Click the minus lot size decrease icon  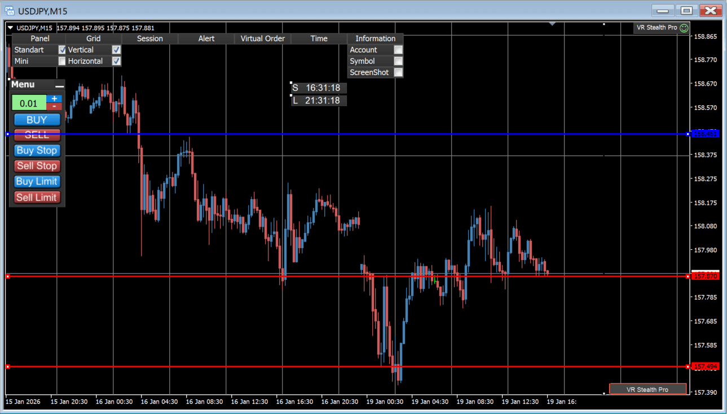click(54, 106)
